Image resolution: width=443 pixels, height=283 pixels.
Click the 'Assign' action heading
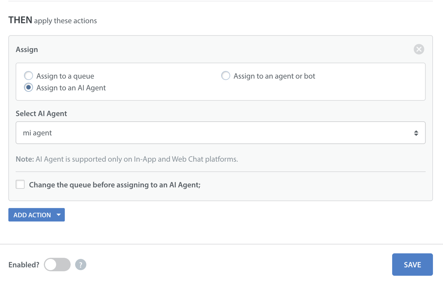pos(27,50)
